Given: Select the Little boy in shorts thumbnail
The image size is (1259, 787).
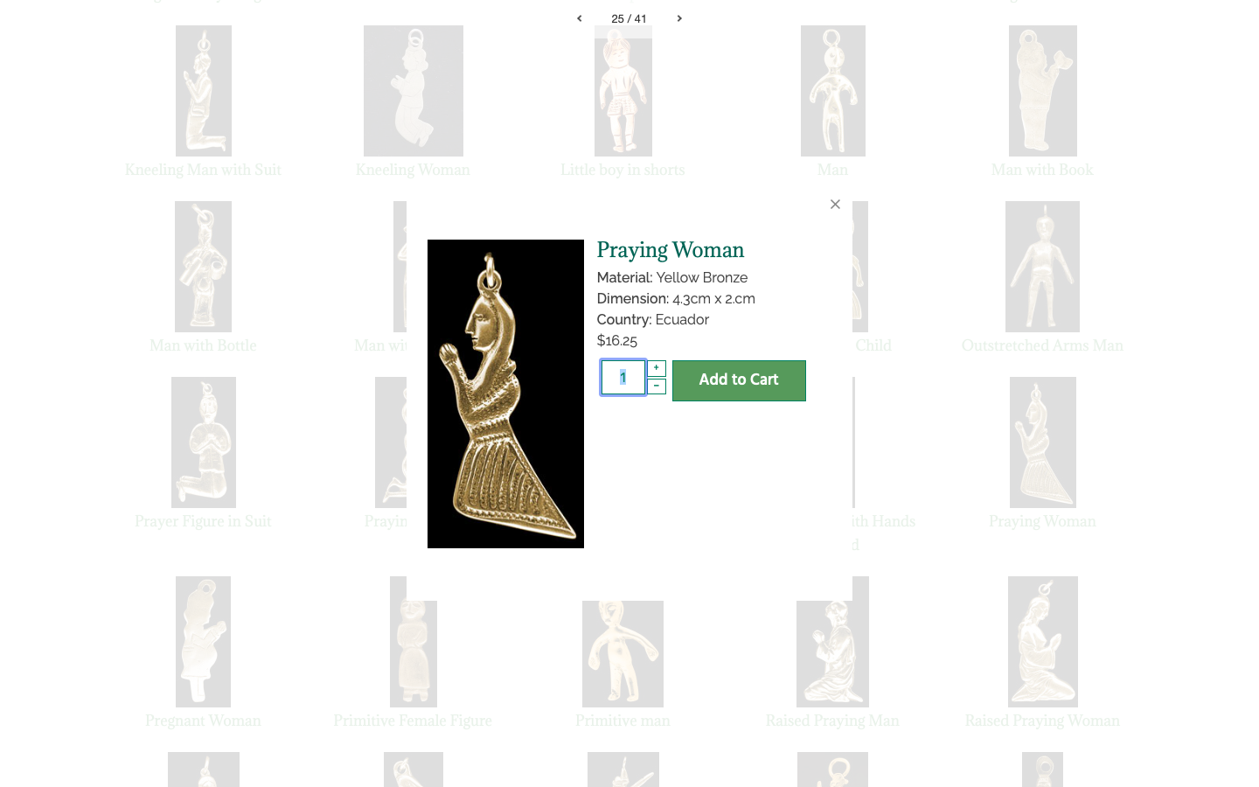Looking at the screenshot, I should (x=623, y=91).
